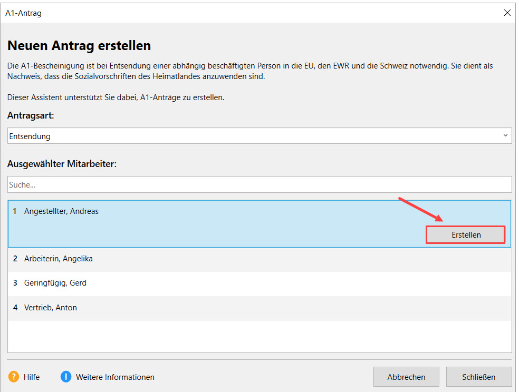This screenshot has height=392, width=519.
Task: Click the Neuen Antrag erstellen heading
Action: (79, 46)
